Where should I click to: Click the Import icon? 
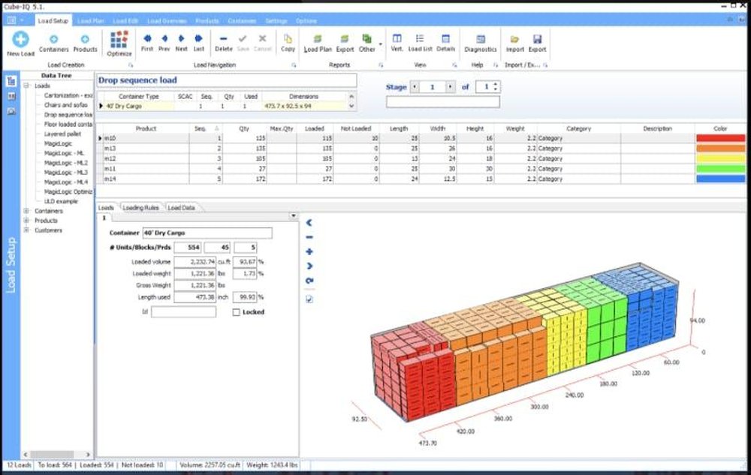(515, 42)
